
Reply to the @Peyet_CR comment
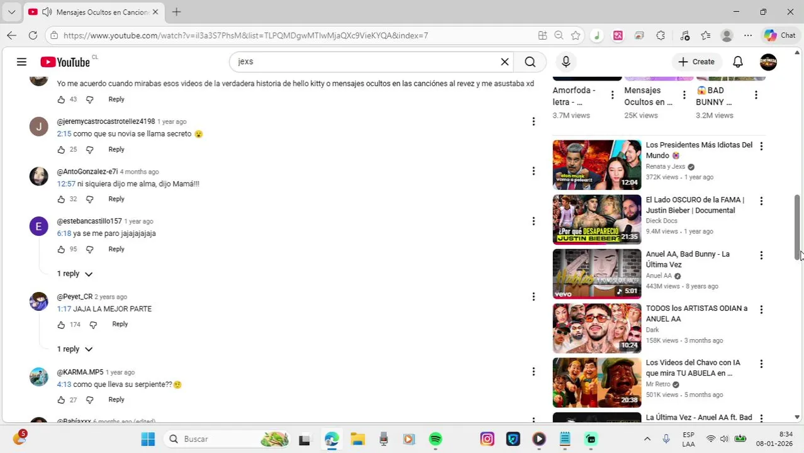(120, 325)
